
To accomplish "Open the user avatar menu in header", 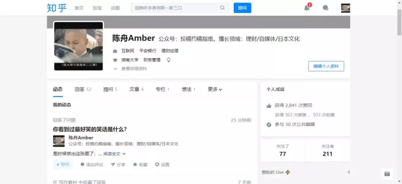I will (x=345, y=8).
